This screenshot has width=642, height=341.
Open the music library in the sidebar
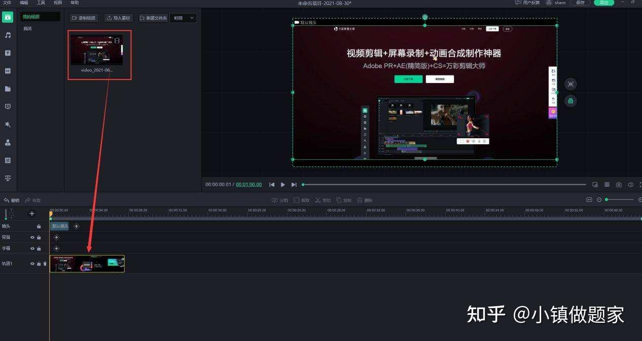point(8,35)
